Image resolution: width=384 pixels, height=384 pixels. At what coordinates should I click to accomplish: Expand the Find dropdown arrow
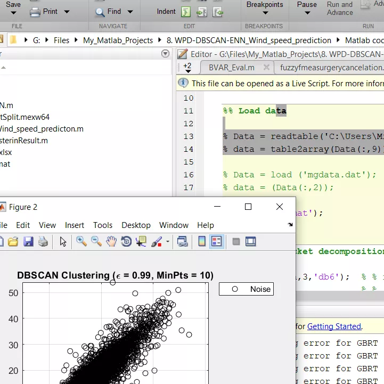tap(130, 12)
